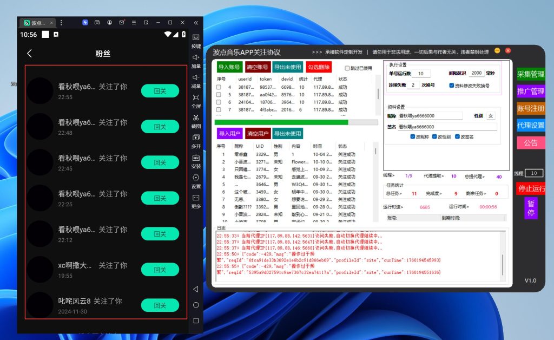Click the red 停止运行 button

coord(531,189)
